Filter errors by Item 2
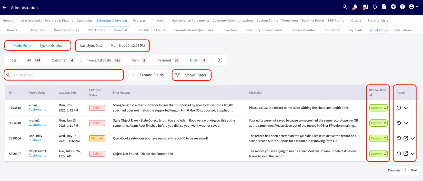This screenshot has width=423, height=181. 139,60
